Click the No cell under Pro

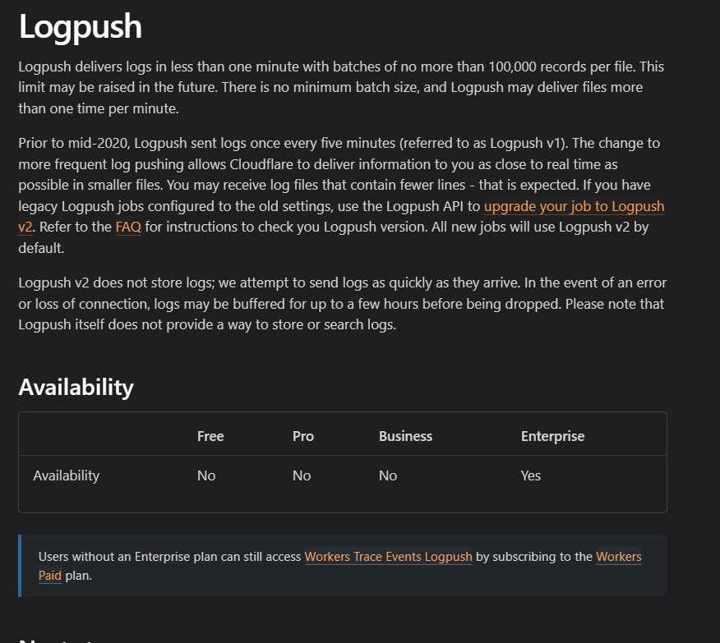click(x=302, y=475)
